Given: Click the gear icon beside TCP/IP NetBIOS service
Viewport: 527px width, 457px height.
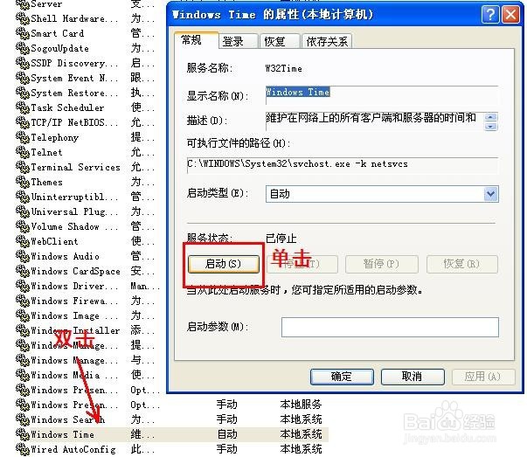Looking at the screenshot, I should [23, 122].
